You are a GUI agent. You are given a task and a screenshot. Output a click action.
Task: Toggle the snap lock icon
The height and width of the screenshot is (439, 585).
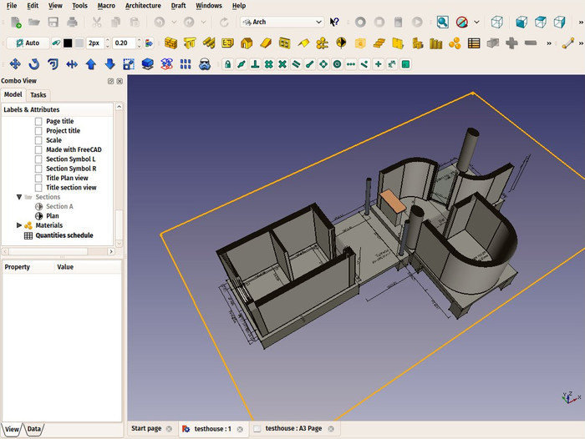click(227, 63)
